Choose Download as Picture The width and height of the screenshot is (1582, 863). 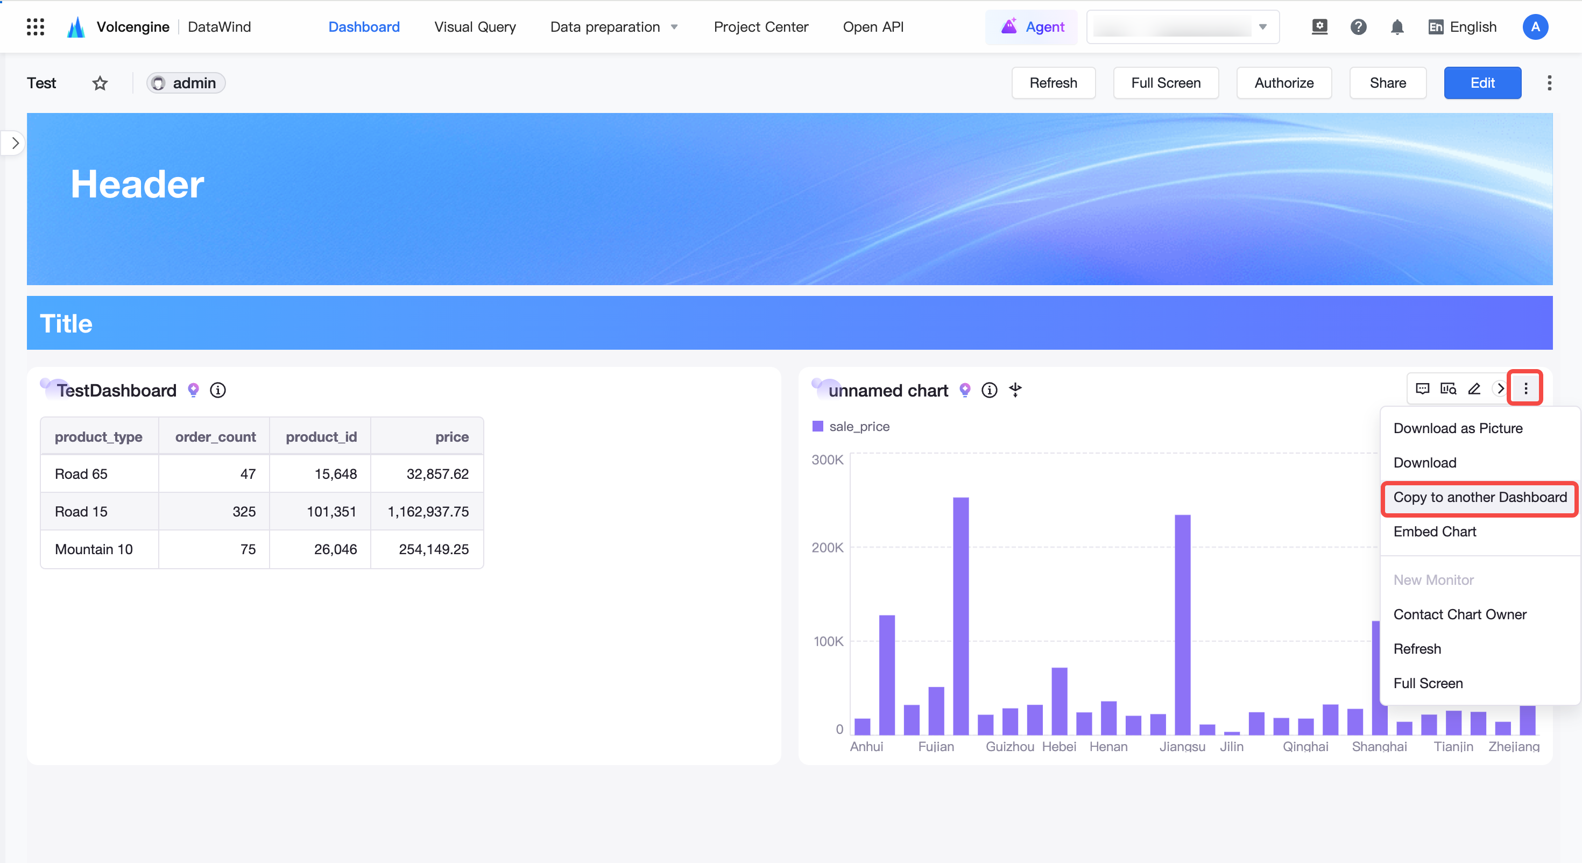(1457, 429)
